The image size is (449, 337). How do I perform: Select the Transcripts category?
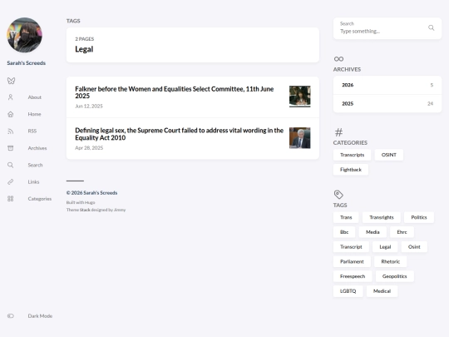(x=353, y=155)
